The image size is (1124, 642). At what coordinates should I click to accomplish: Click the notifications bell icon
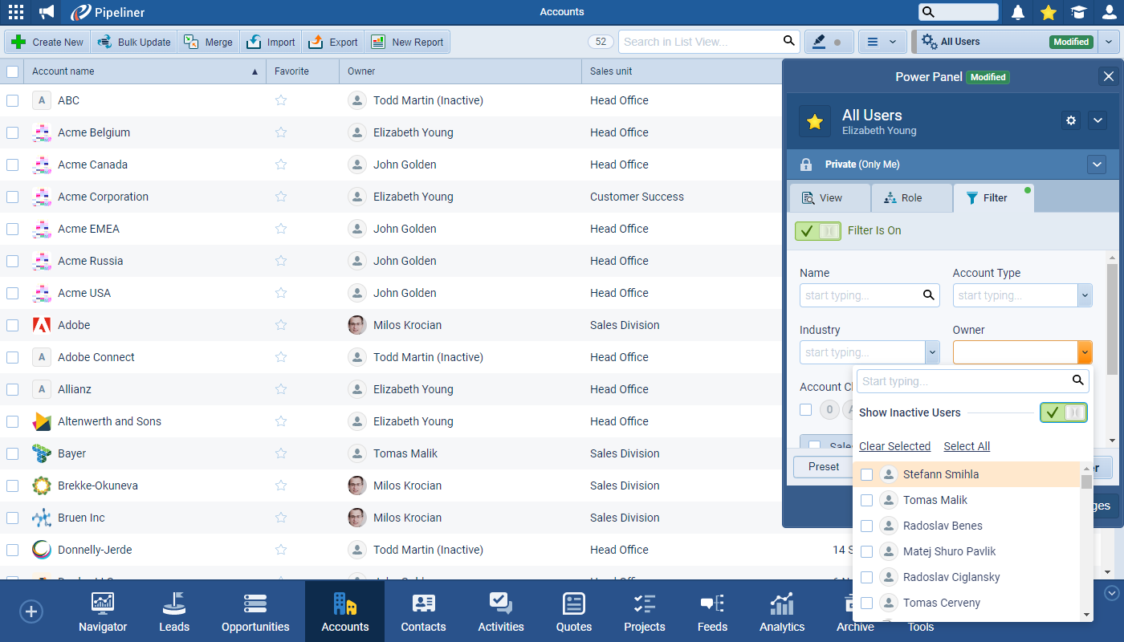(1018, 12)
